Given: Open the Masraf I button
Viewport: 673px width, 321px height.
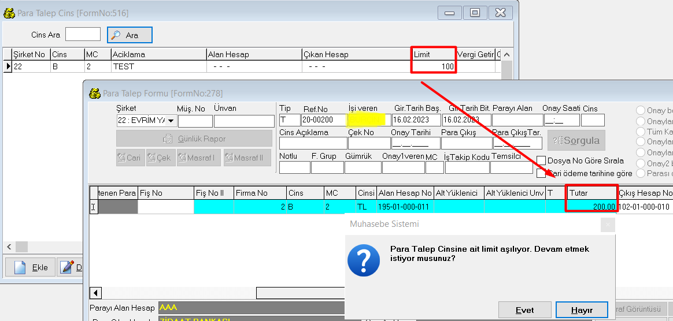Looking at the screenshot, I should [198, 158].
